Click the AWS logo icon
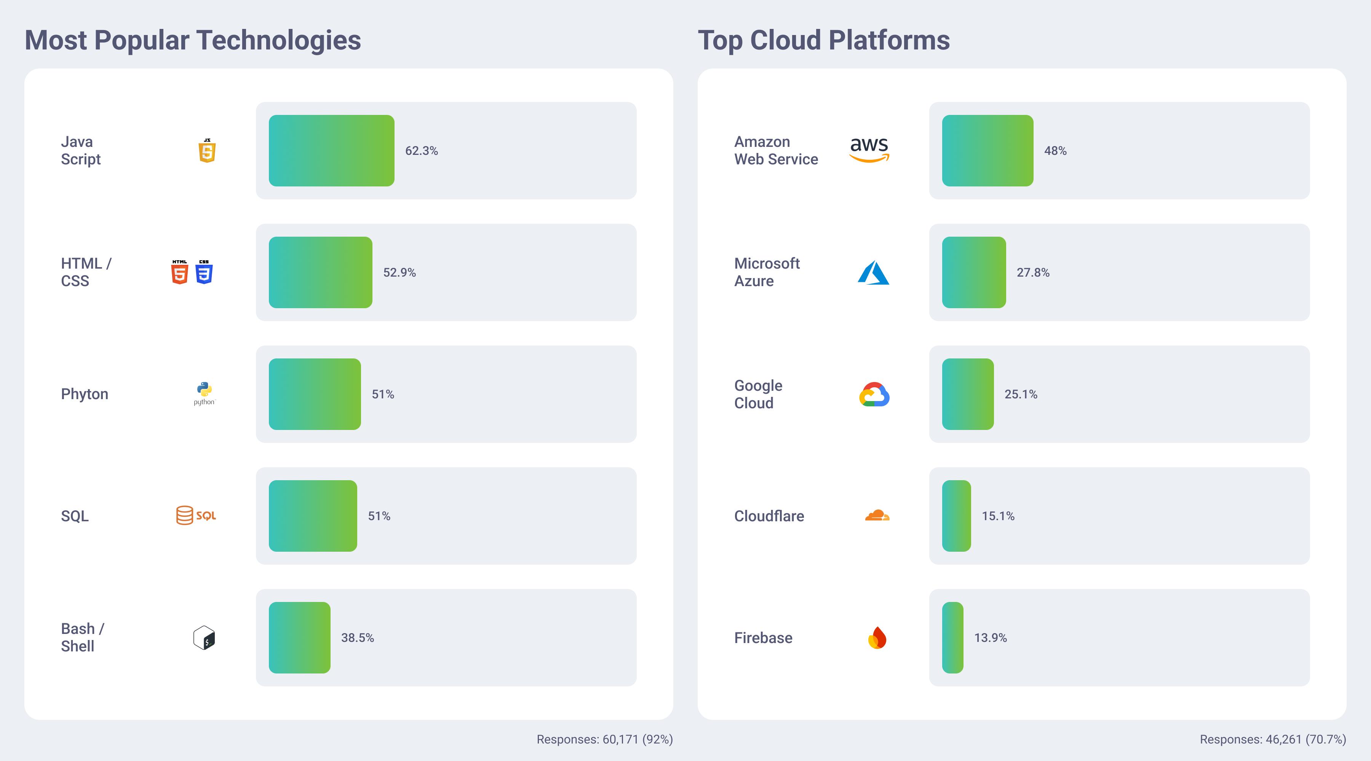 click(869, 150)
